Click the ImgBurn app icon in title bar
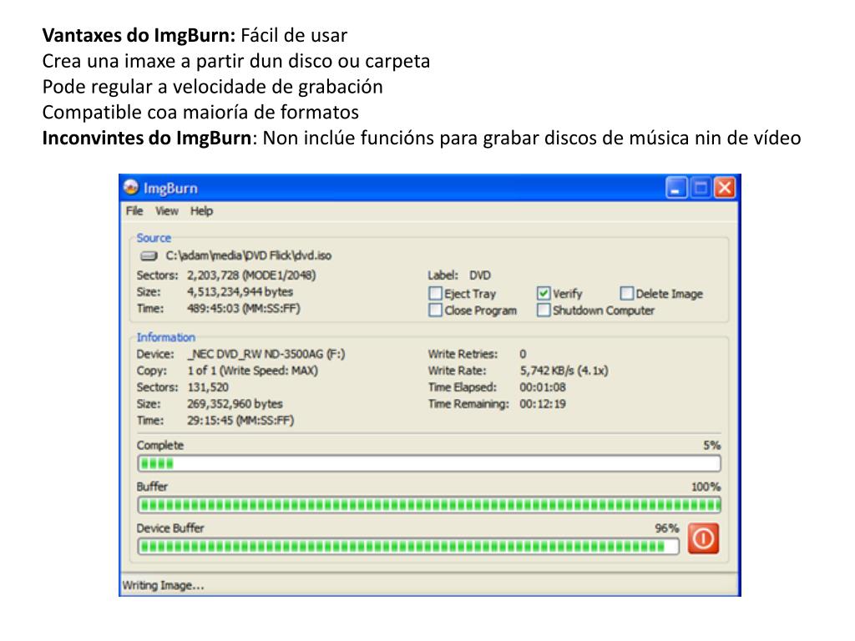The image size is (855, 641). coord(131,188)
